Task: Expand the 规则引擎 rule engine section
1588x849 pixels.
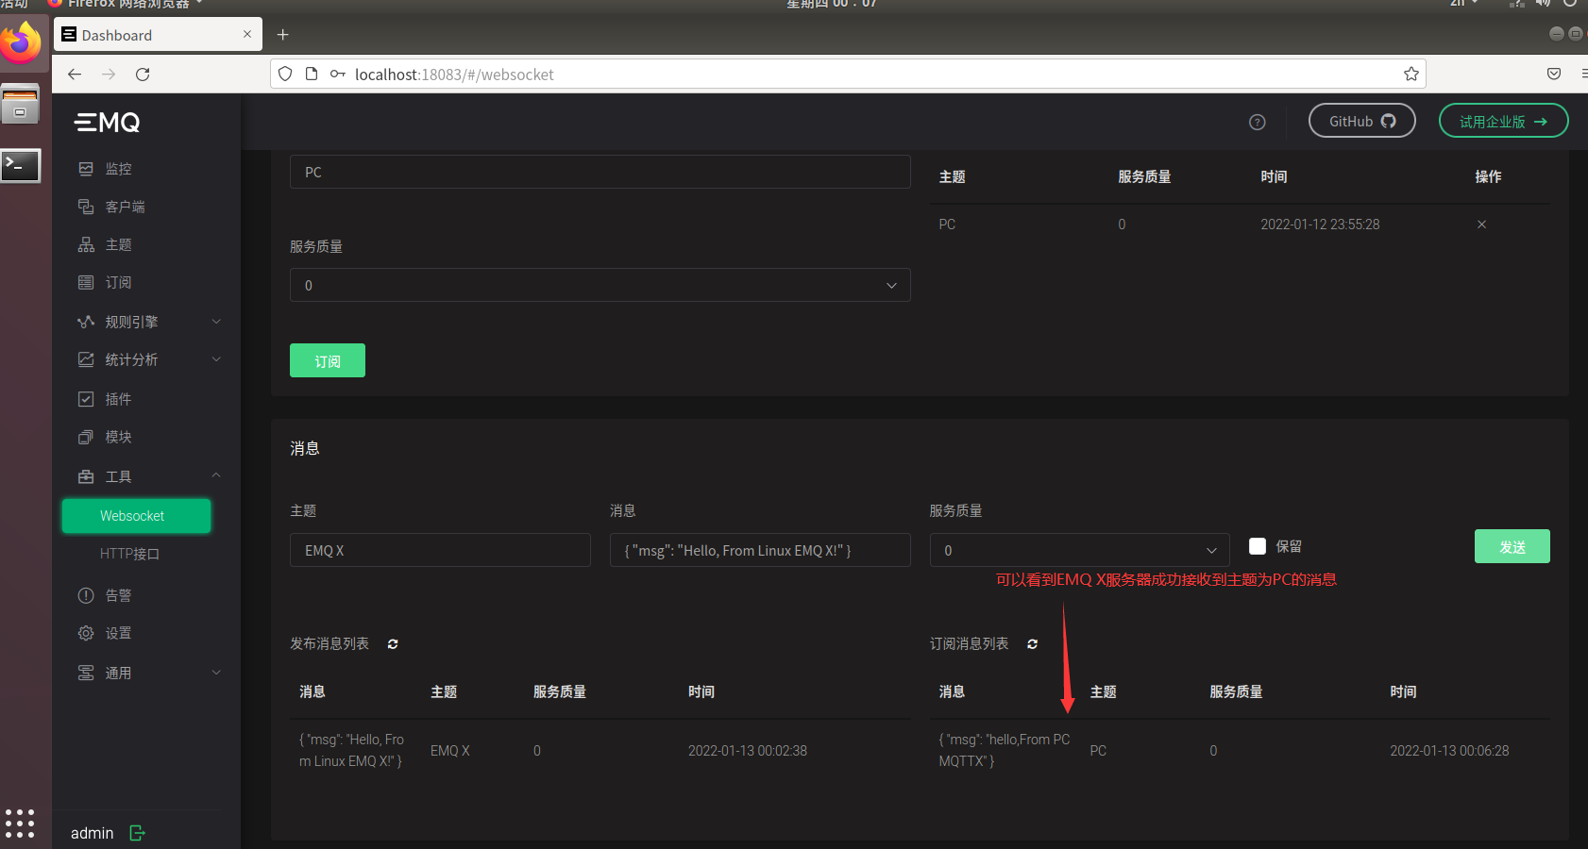Action: 215,321
